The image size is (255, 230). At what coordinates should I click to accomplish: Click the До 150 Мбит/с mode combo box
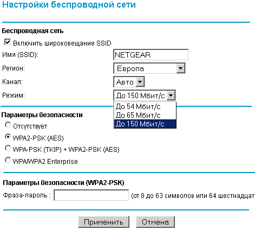pos(145,95)
